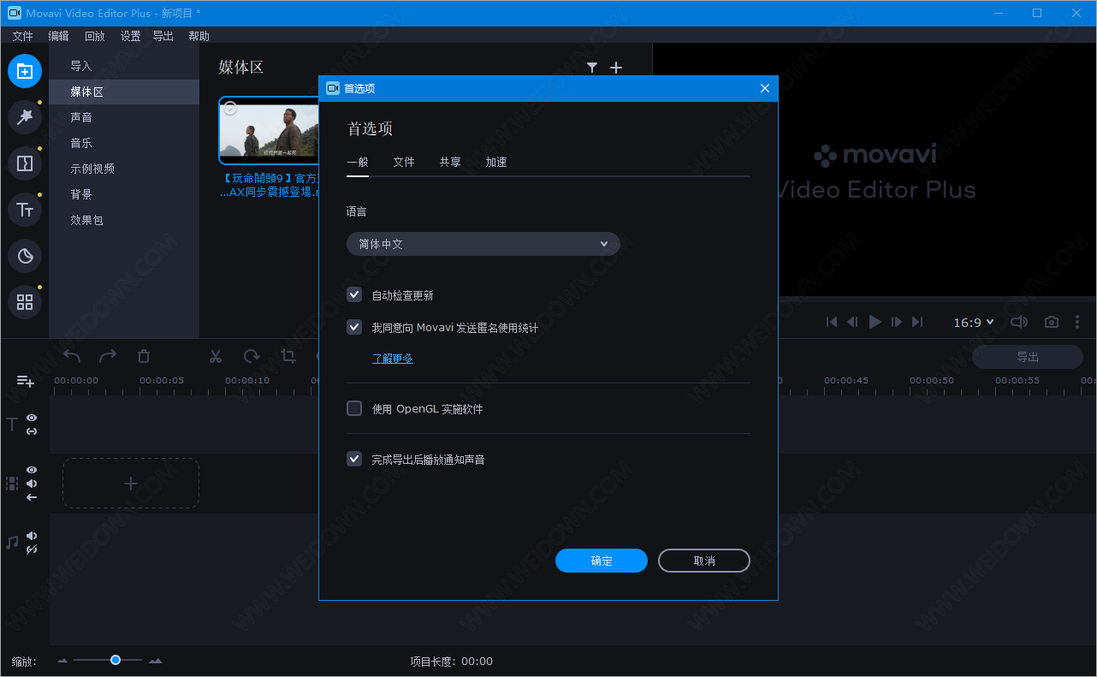1097x677 pixels.
Task: Select 声音 in the sidebar list
Action: tap(124, 117)
